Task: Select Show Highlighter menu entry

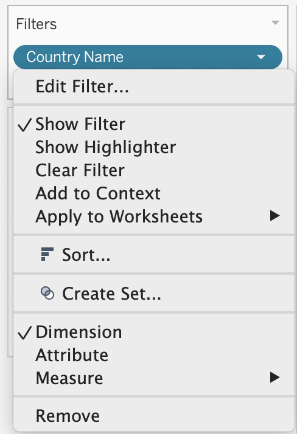Action: (x=154, y=147)
